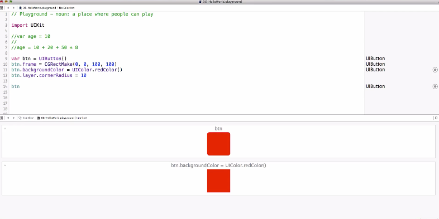Go back in the editor jump bar
The image size is (439, 219).
[8, 8]
